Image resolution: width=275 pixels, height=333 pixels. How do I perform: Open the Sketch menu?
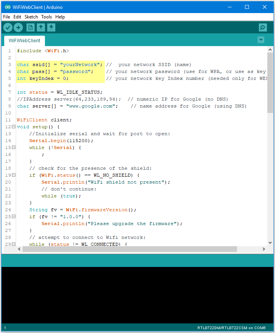click(31, 17)
